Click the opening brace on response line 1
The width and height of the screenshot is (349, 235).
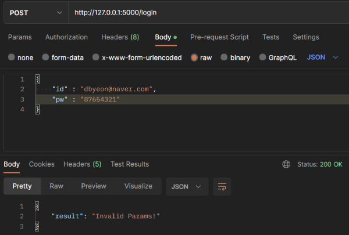click(x=37, y=207)
